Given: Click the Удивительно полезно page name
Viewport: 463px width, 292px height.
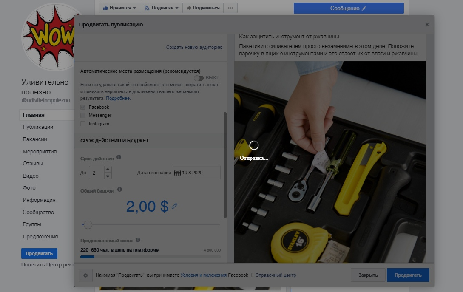Looking at the screenshot, I should click(45, 87).
